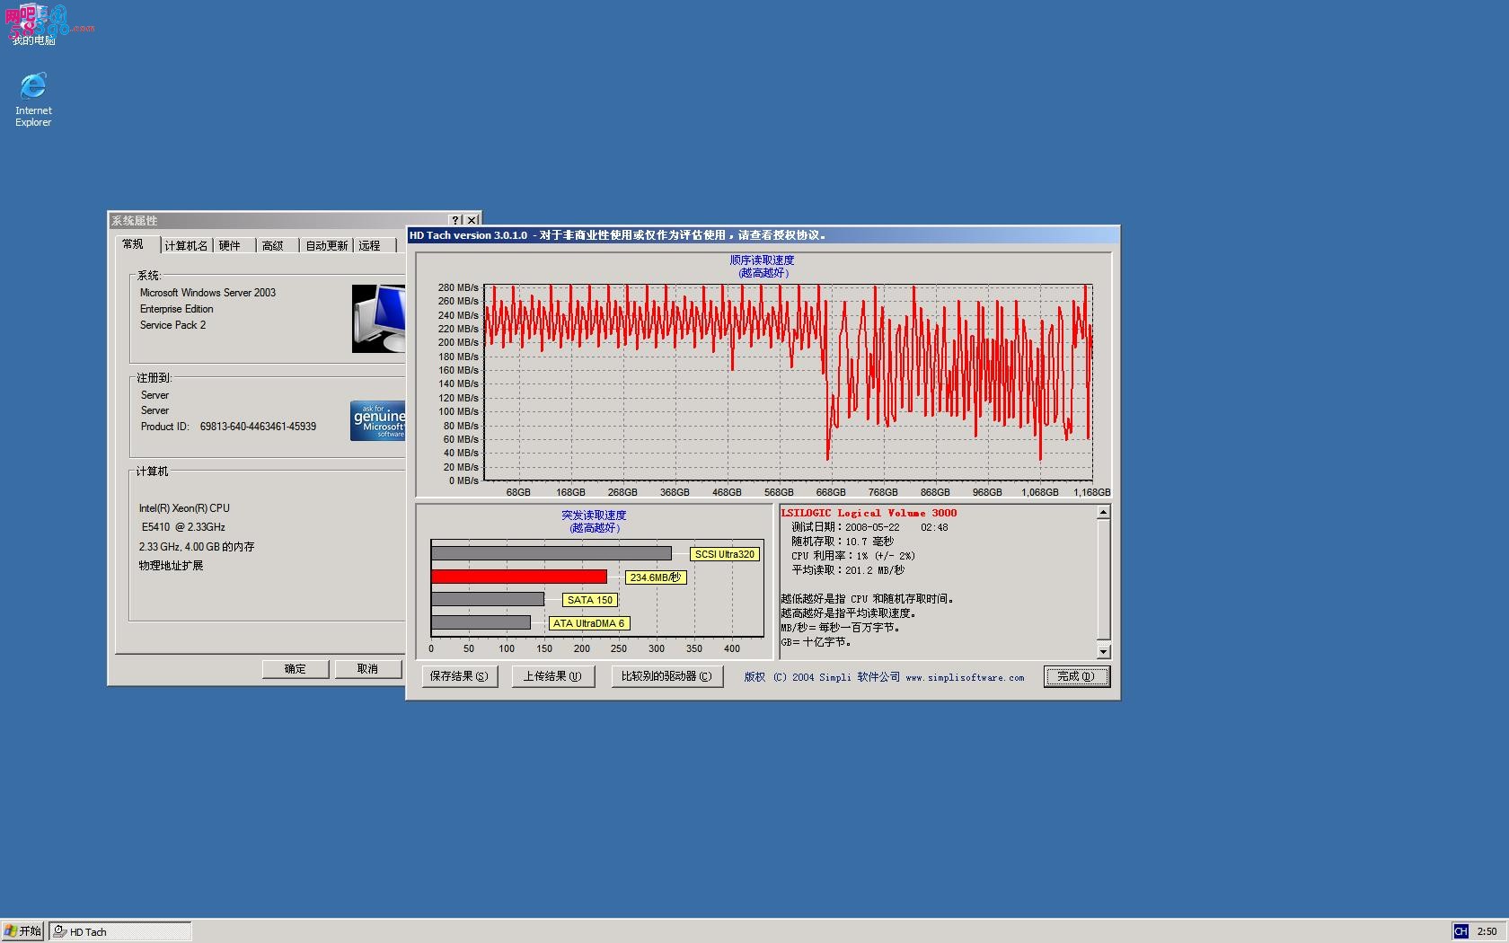Click the 顺序读取速度 chart title
Image resolution: width=1509 pixels, height=943 pixels.
click(762, 260)
